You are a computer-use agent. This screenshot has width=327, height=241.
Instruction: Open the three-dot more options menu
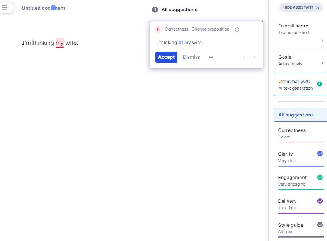pyautogui.click(x=211, y=57)
